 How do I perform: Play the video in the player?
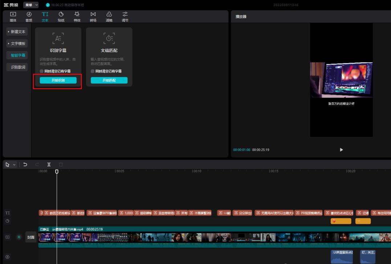tap(341, 150)
